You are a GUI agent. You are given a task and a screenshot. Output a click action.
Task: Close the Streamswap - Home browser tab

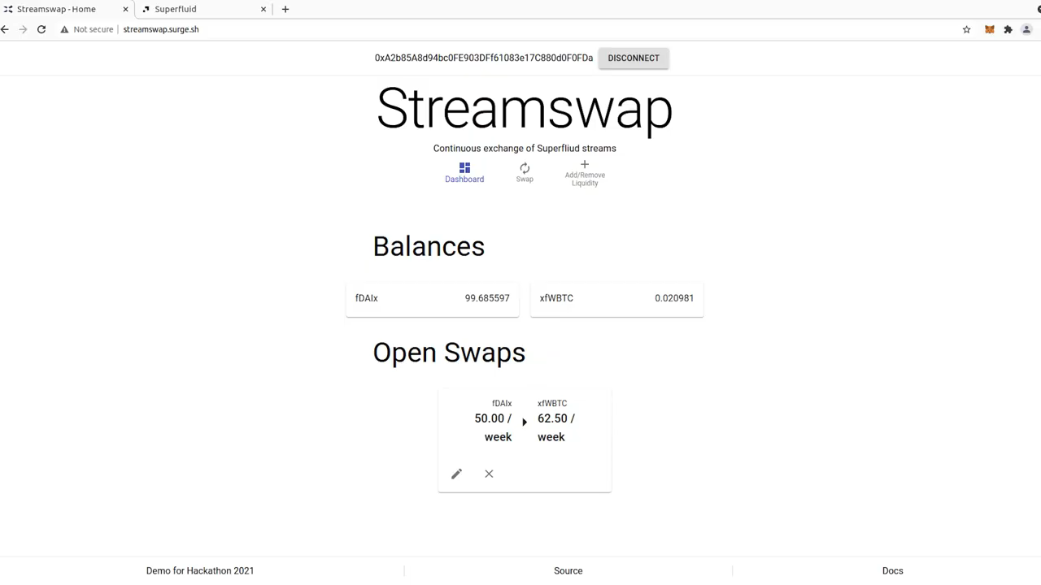[x=125, y=9]
